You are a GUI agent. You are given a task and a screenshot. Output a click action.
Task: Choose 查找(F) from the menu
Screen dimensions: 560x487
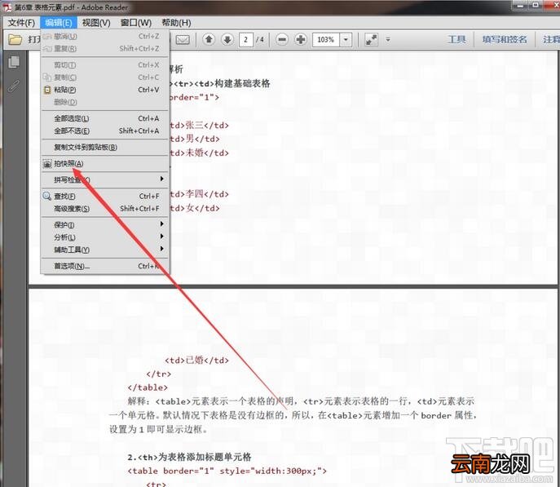click(x=104, y=196)
